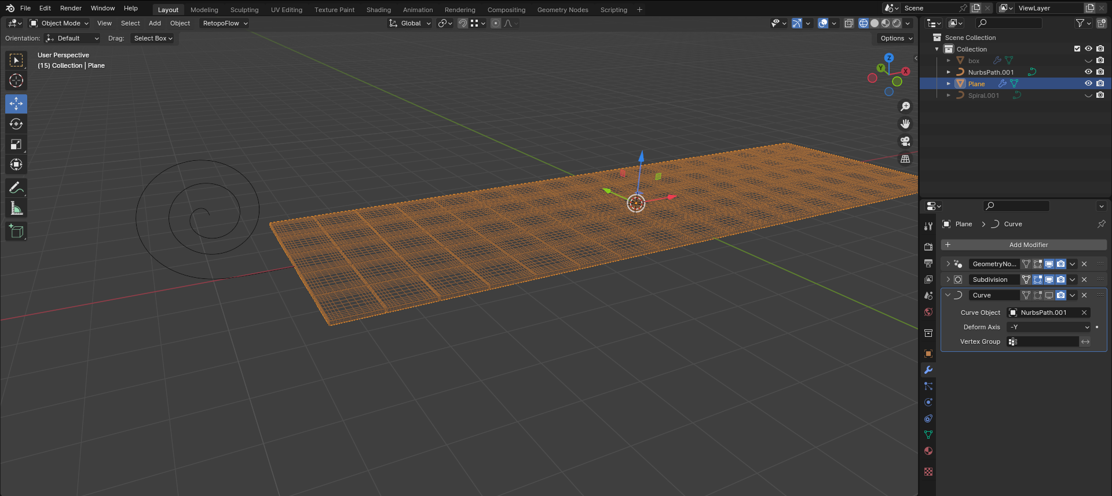Open the Scene properties tab
Viewport: 1112px width, 496px height.
(x=928, y=296)
